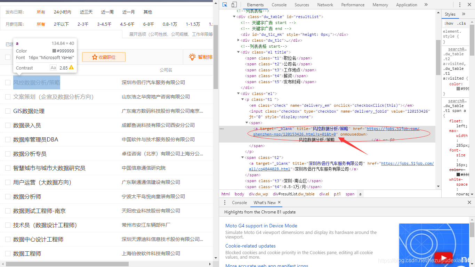Check the select-all checkbox above job list
Screen dimensions: 475x267
click(8, 57)
